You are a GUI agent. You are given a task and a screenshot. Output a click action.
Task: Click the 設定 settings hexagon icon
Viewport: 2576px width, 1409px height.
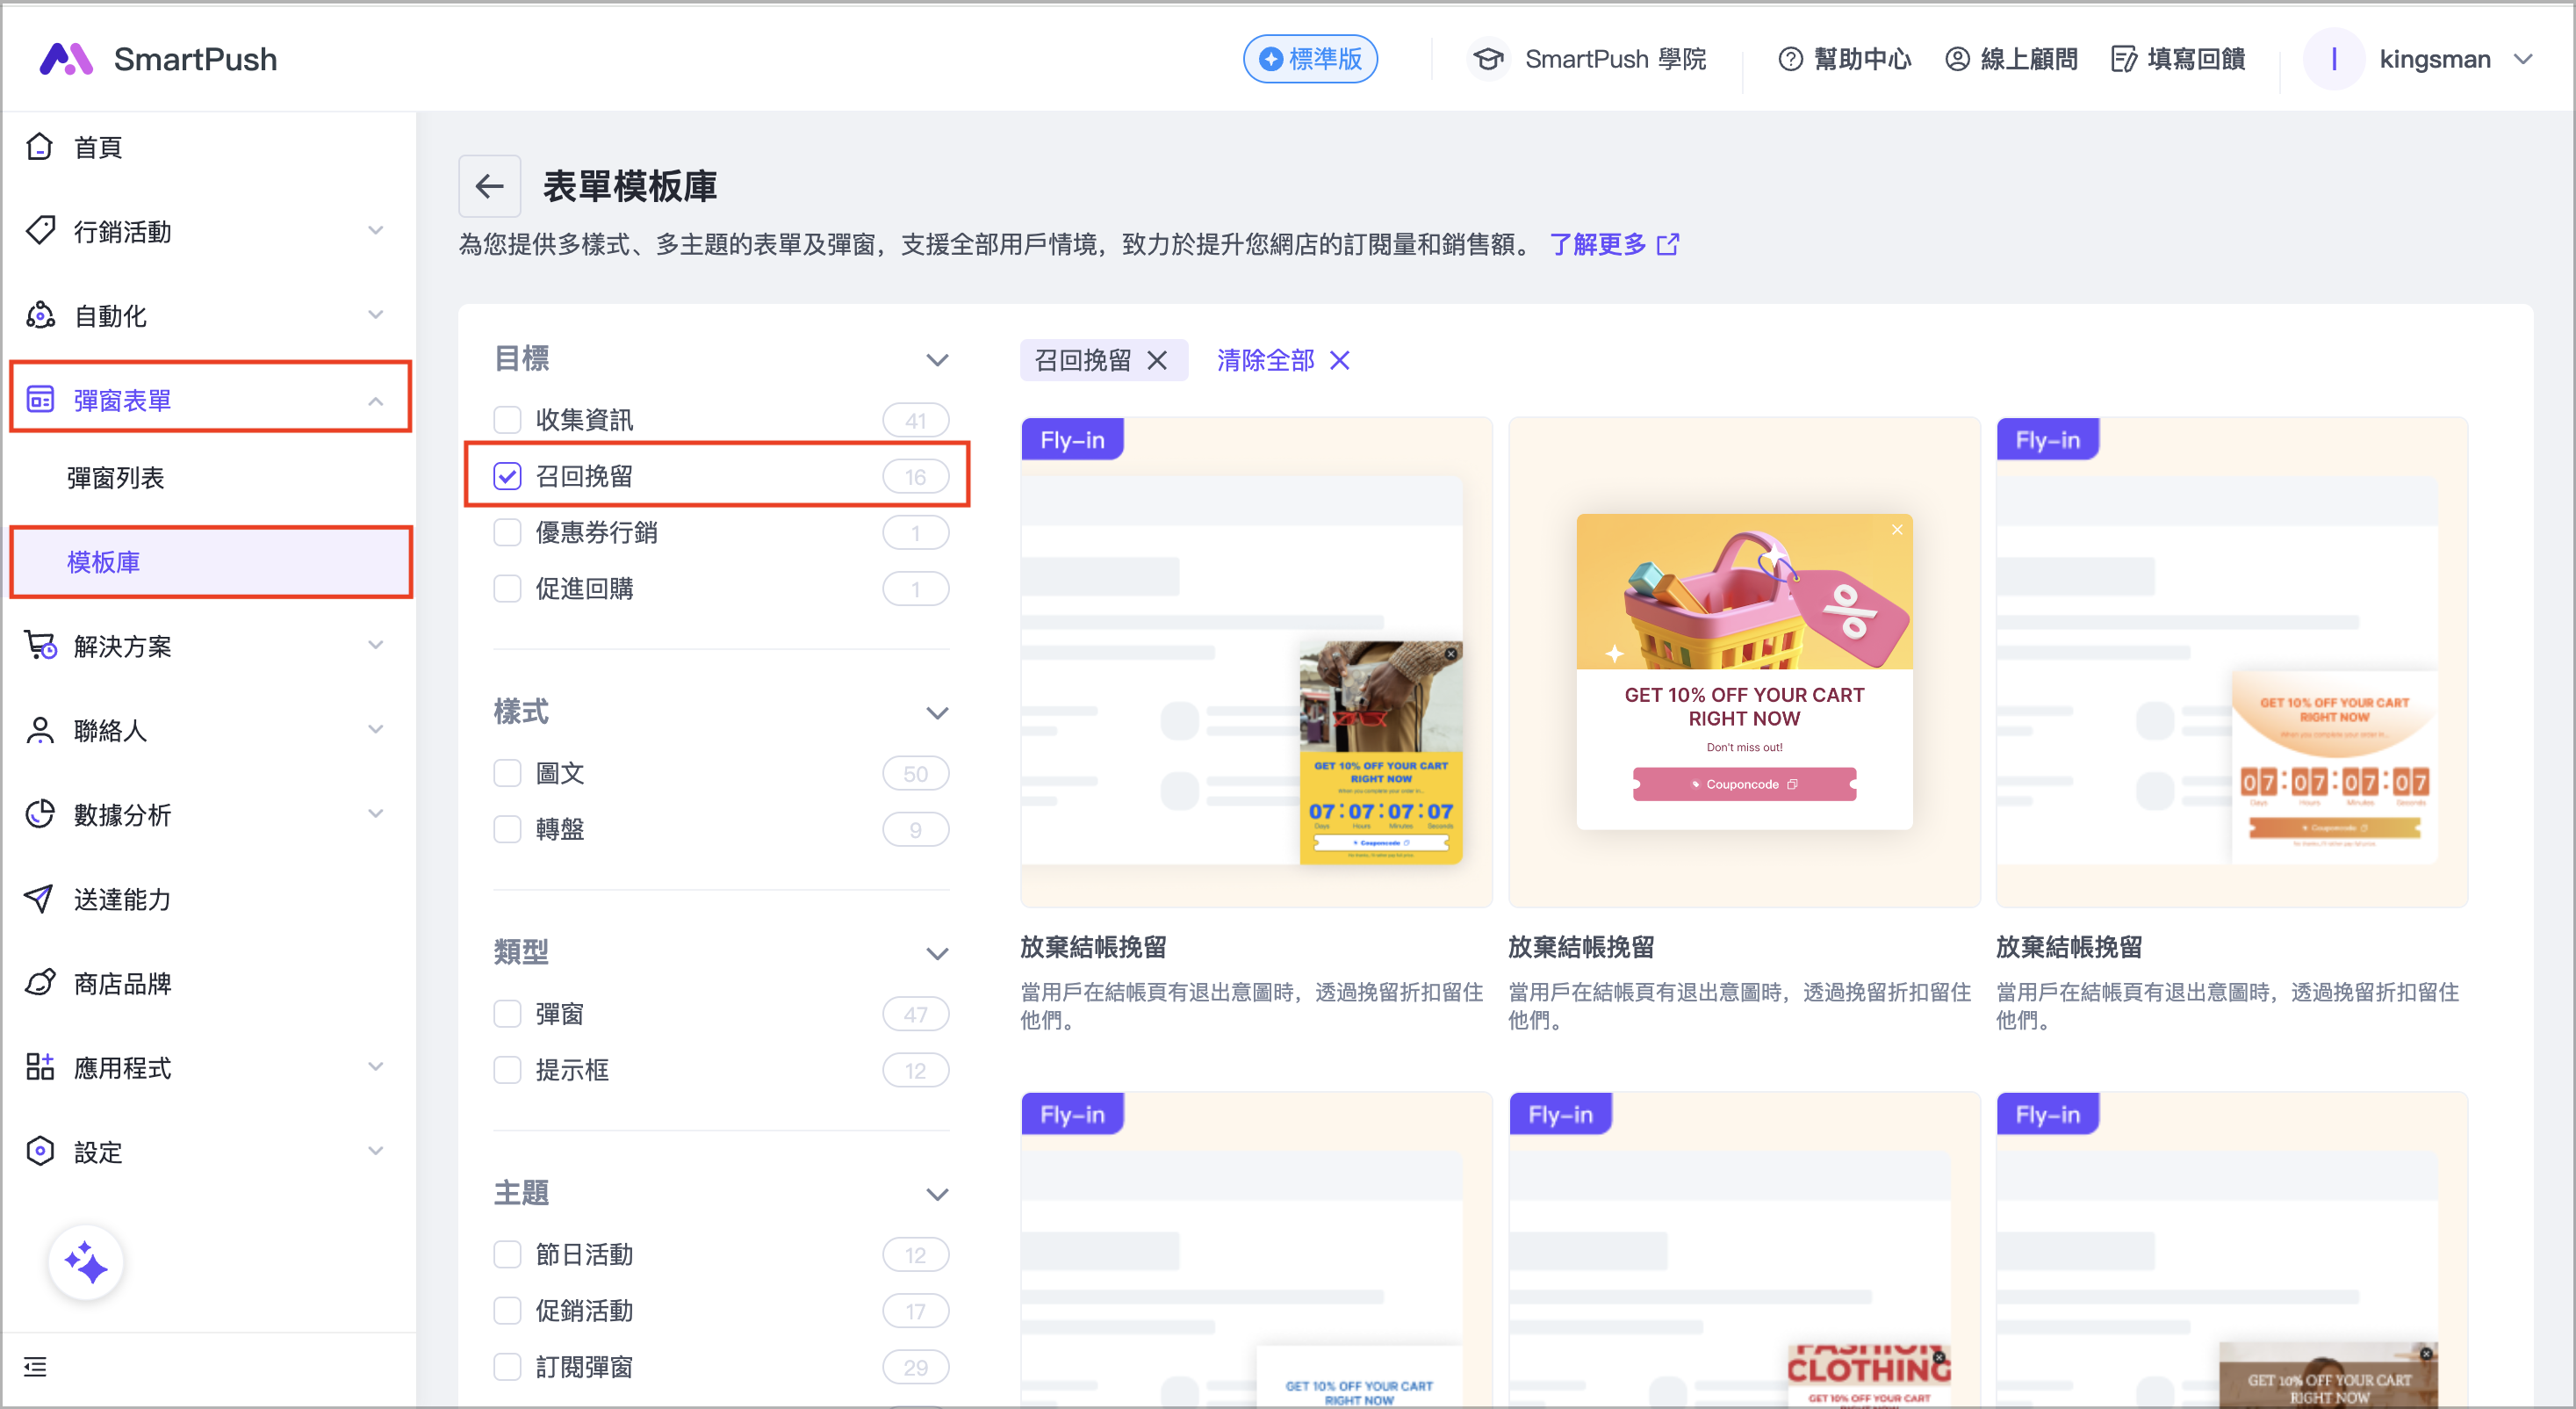tap(40, 1151)
